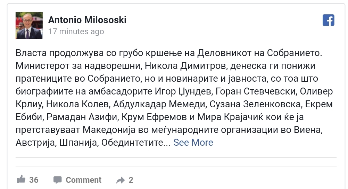Screen dimensions: 348x189
Task: View the share count of 2
Action: (x=131, y=180)
